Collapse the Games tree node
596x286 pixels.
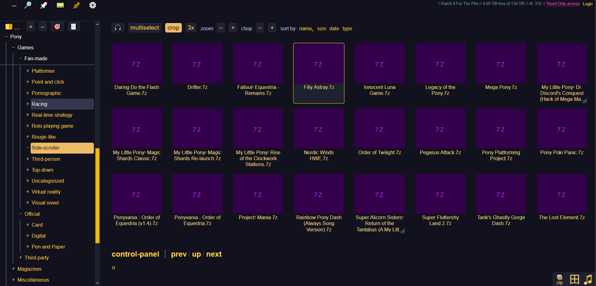(13, 47)
